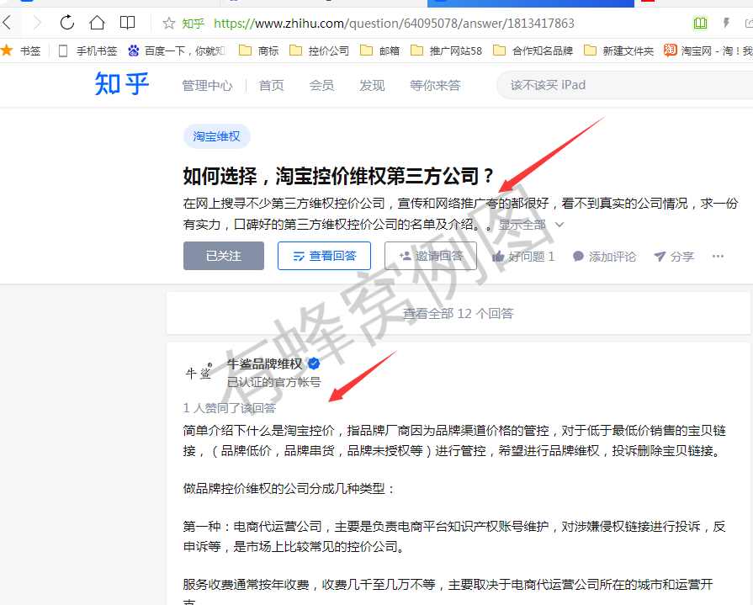Screen dimensions: 753x605
Task: Click green reader icon right of address bar
Action: coord(700,23)
